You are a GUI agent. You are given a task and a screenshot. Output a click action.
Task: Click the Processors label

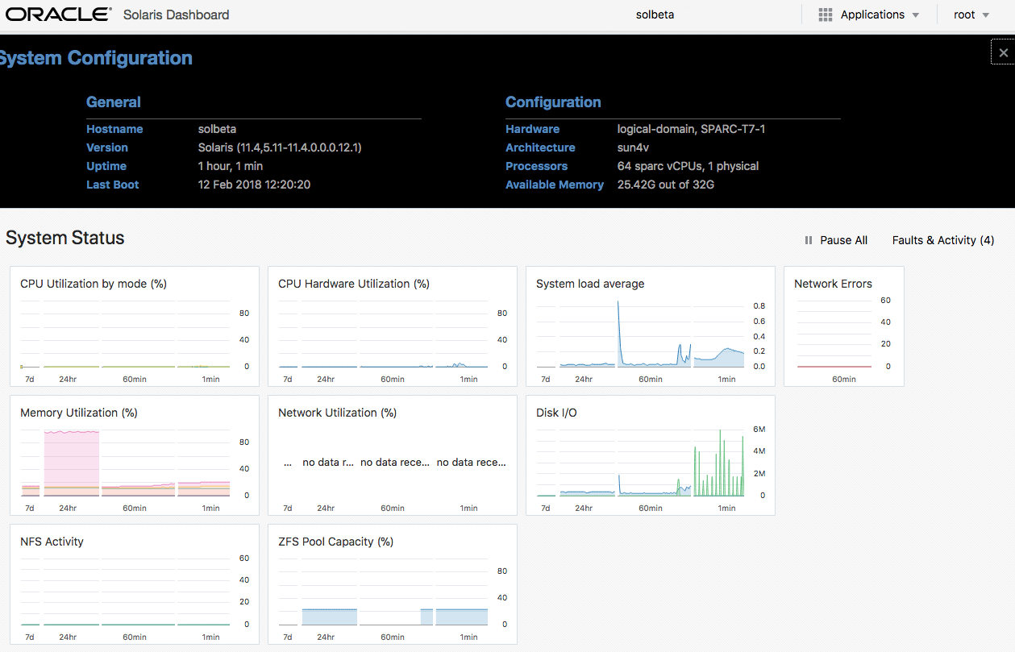tap(536, 166)
